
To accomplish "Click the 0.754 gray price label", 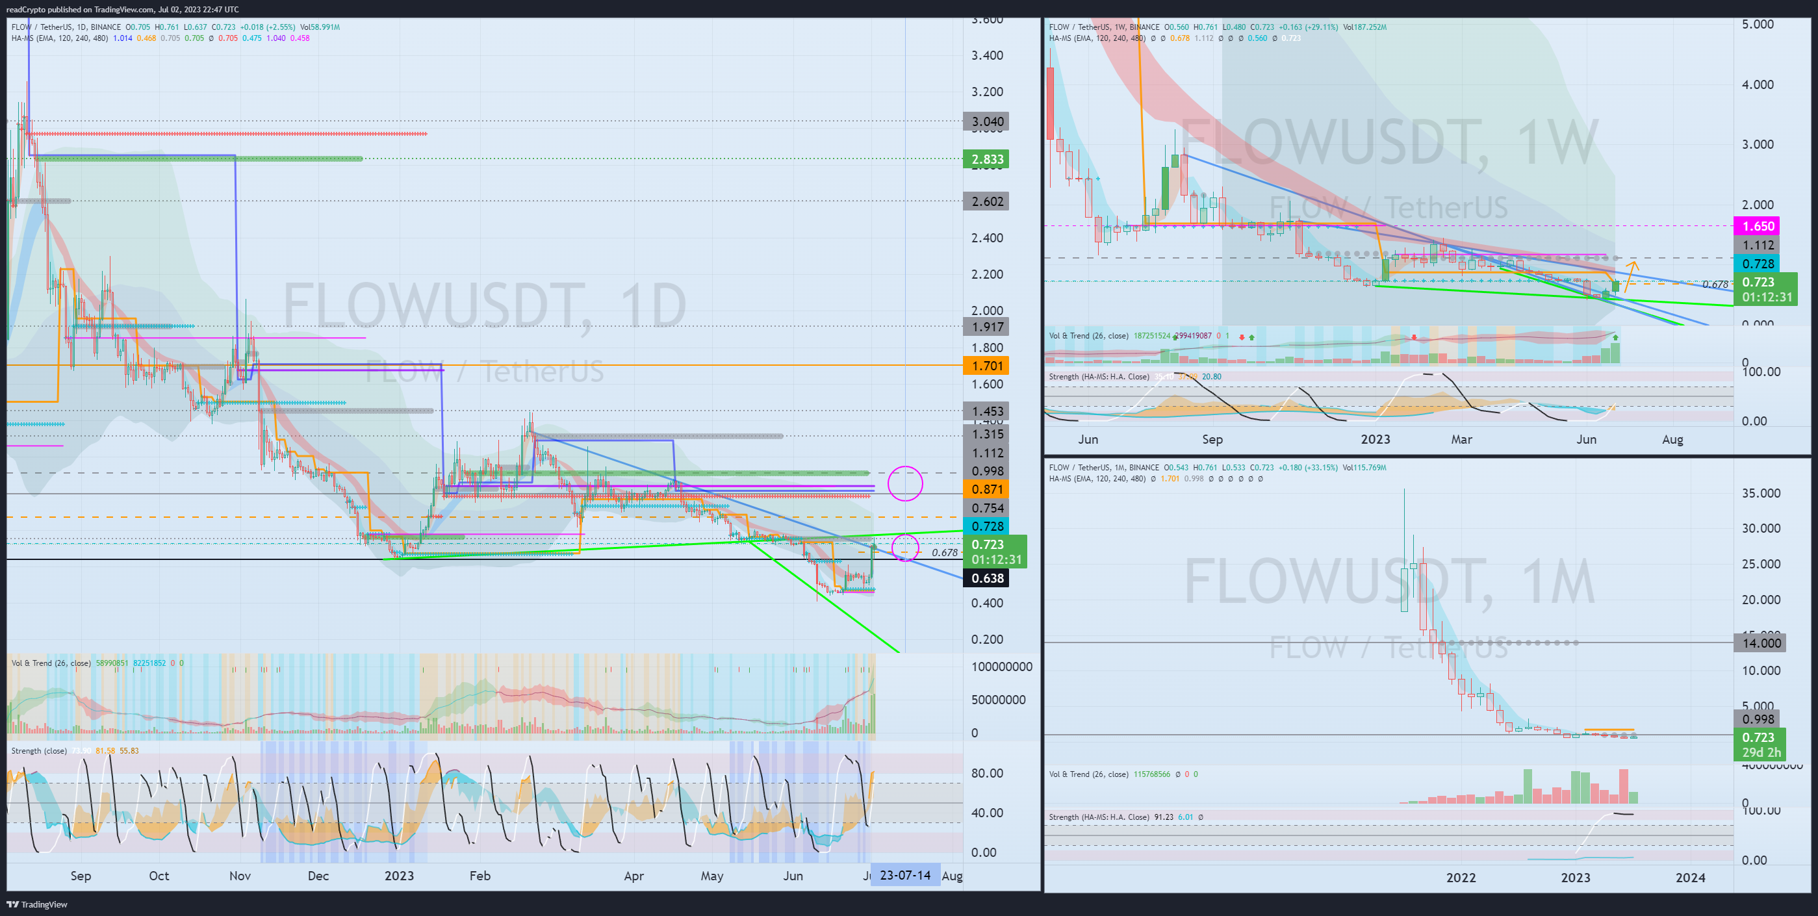I will tap(986, 508).
